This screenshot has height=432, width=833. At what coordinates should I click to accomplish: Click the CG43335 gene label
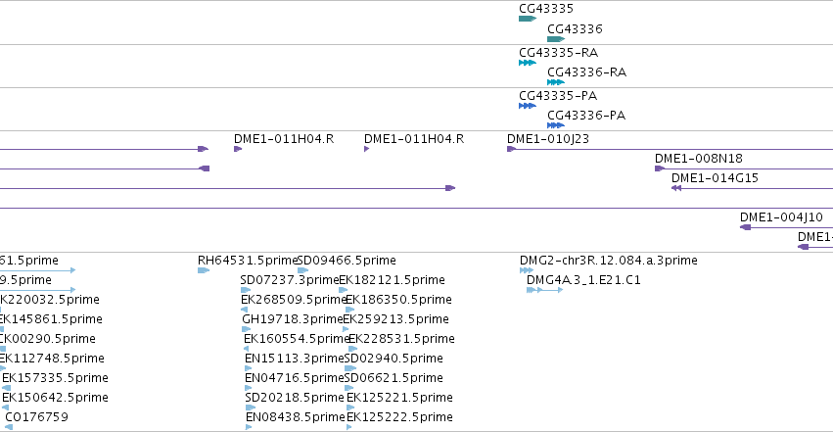[546, 9]
